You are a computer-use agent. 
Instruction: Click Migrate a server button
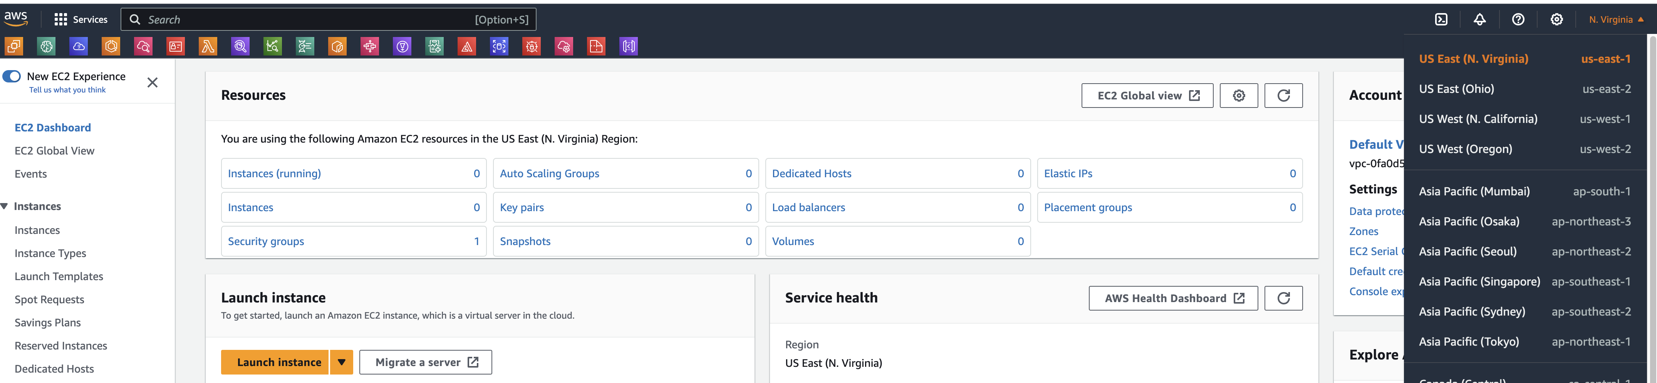(426, 362)
